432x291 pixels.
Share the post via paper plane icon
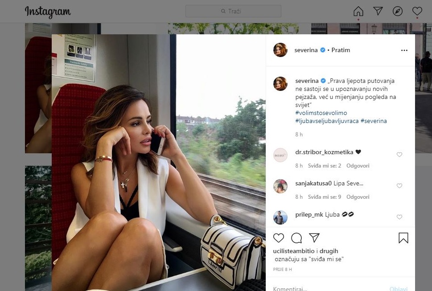pos(314,238)
